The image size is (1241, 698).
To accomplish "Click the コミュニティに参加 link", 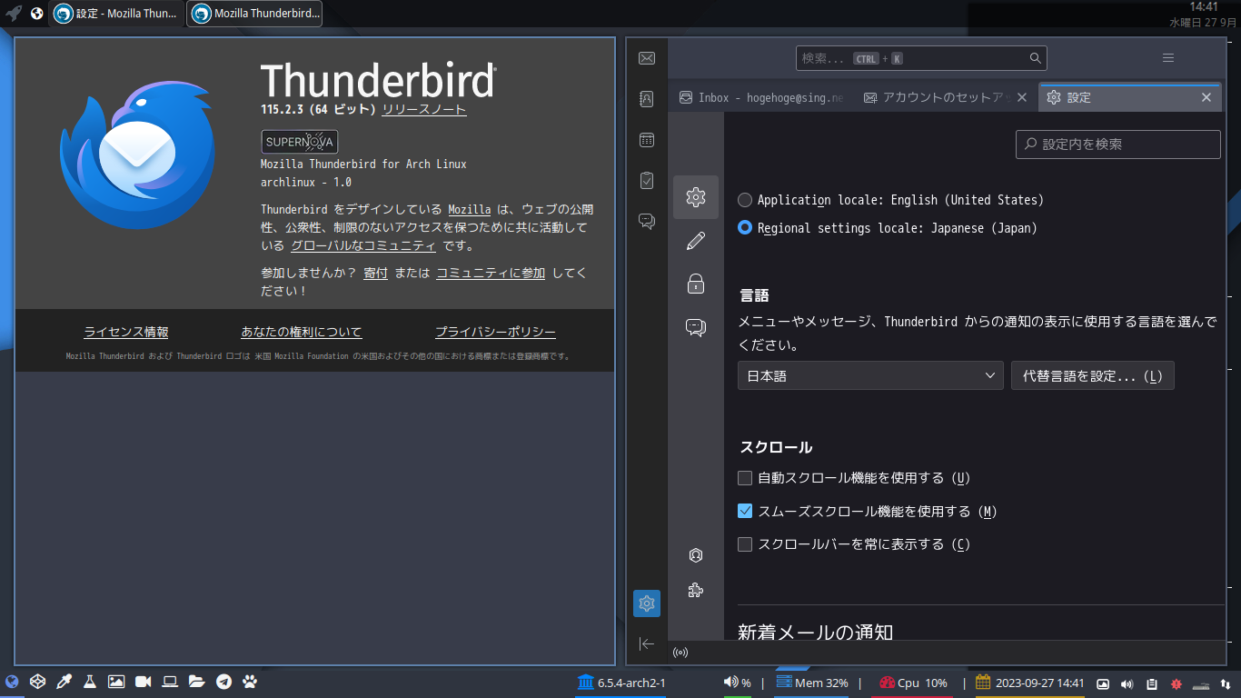I will point(491,273).
